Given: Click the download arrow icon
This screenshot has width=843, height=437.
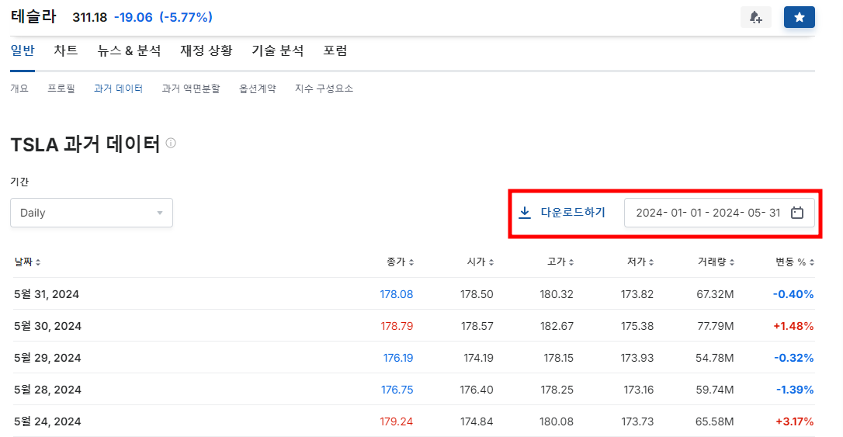Looking at the screenshot, I should pos(525,213).
